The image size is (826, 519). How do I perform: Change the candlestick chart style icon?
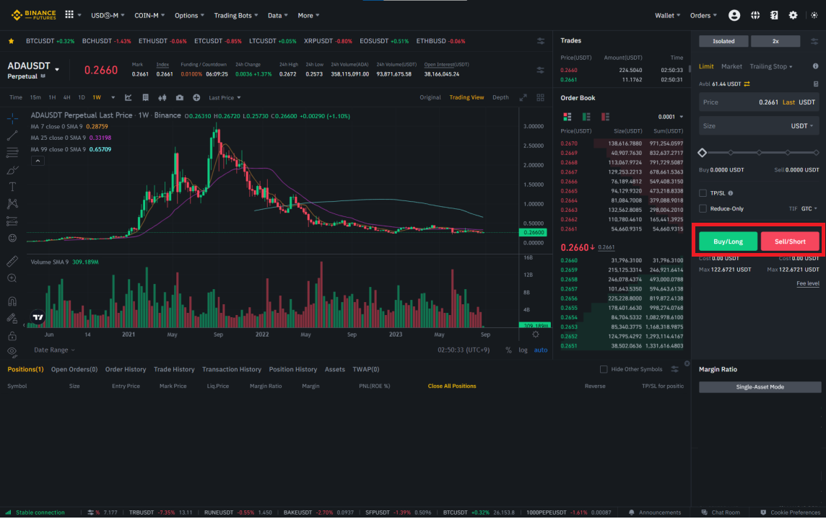162,97
